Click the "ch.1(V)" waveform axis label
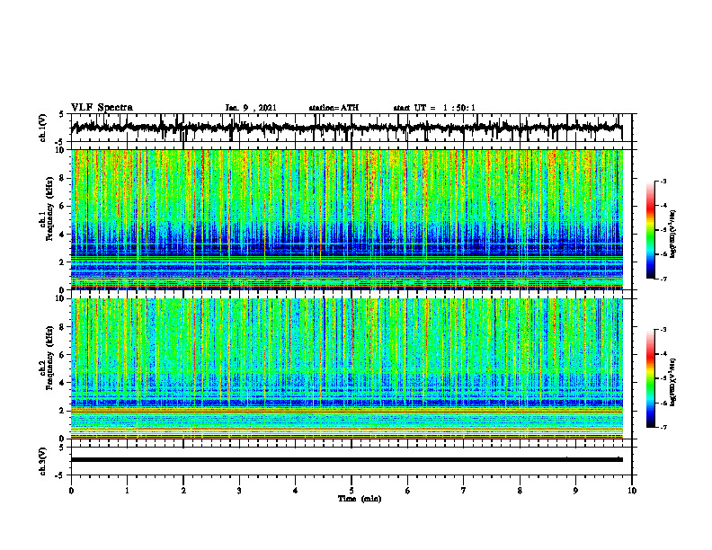Viewport: 712px width, 550px height. pos(42,128)
